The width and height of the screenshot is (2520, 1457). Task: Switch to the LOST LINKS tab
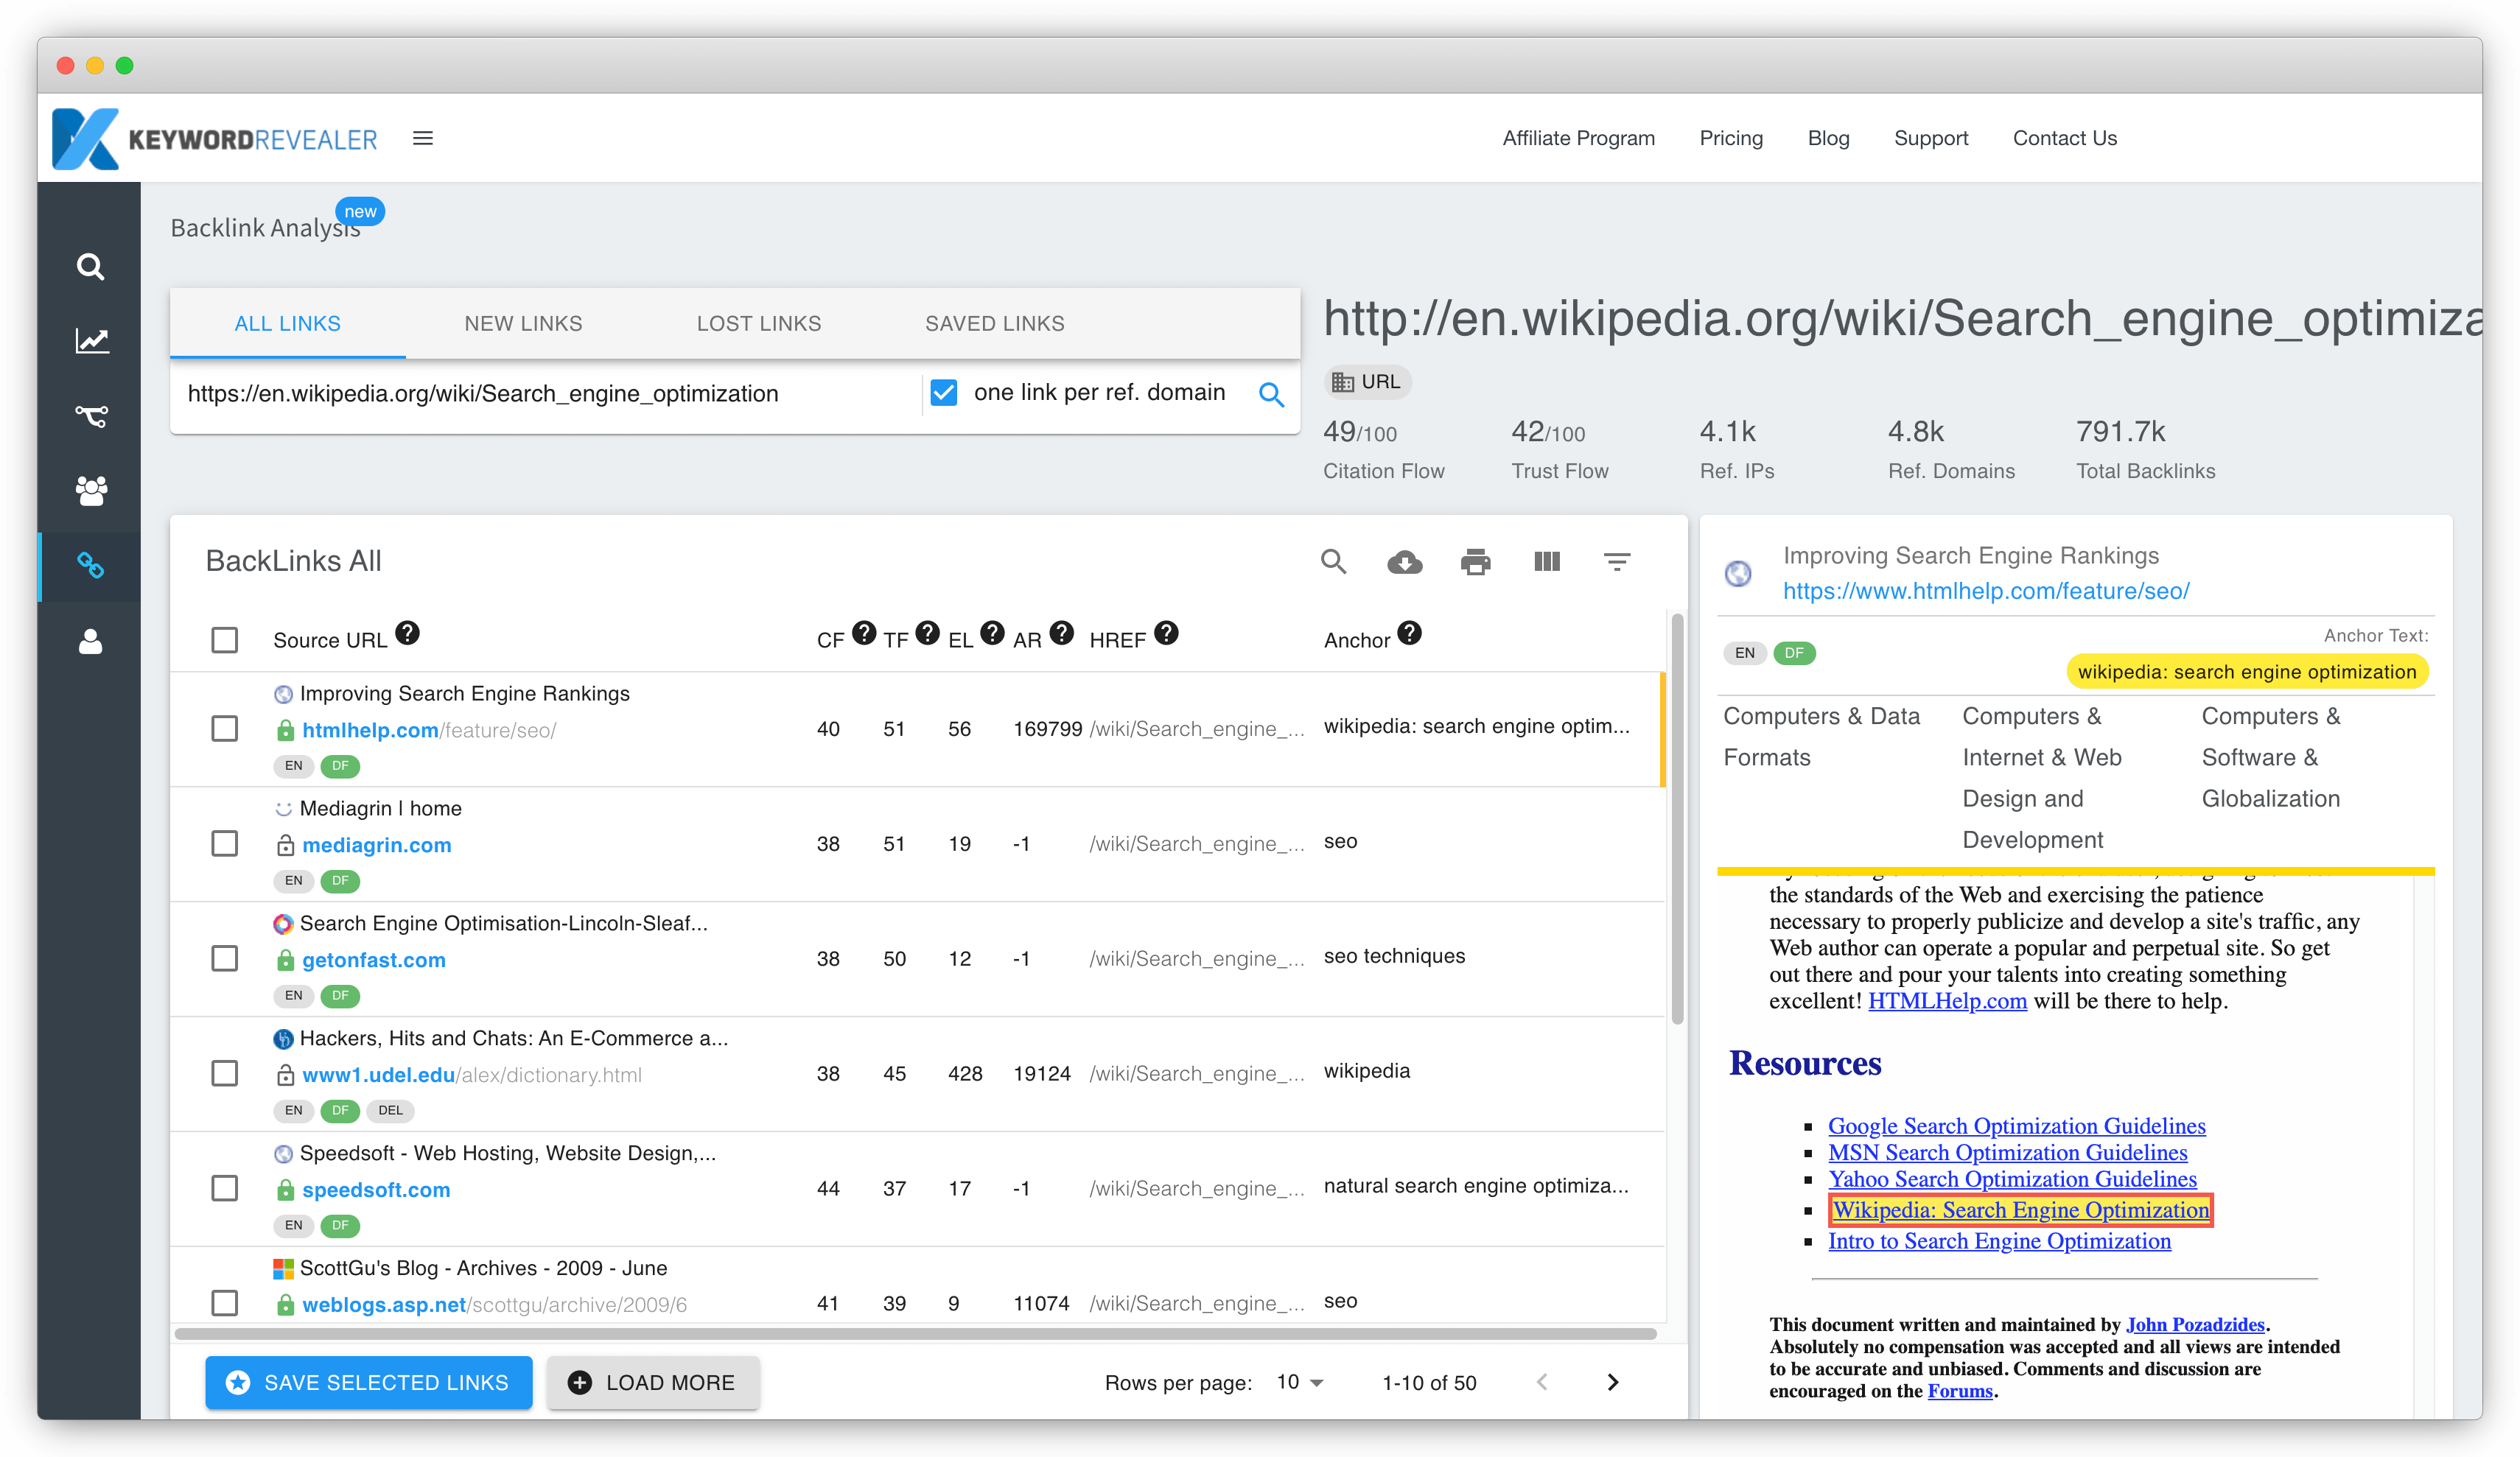[758, 323]
